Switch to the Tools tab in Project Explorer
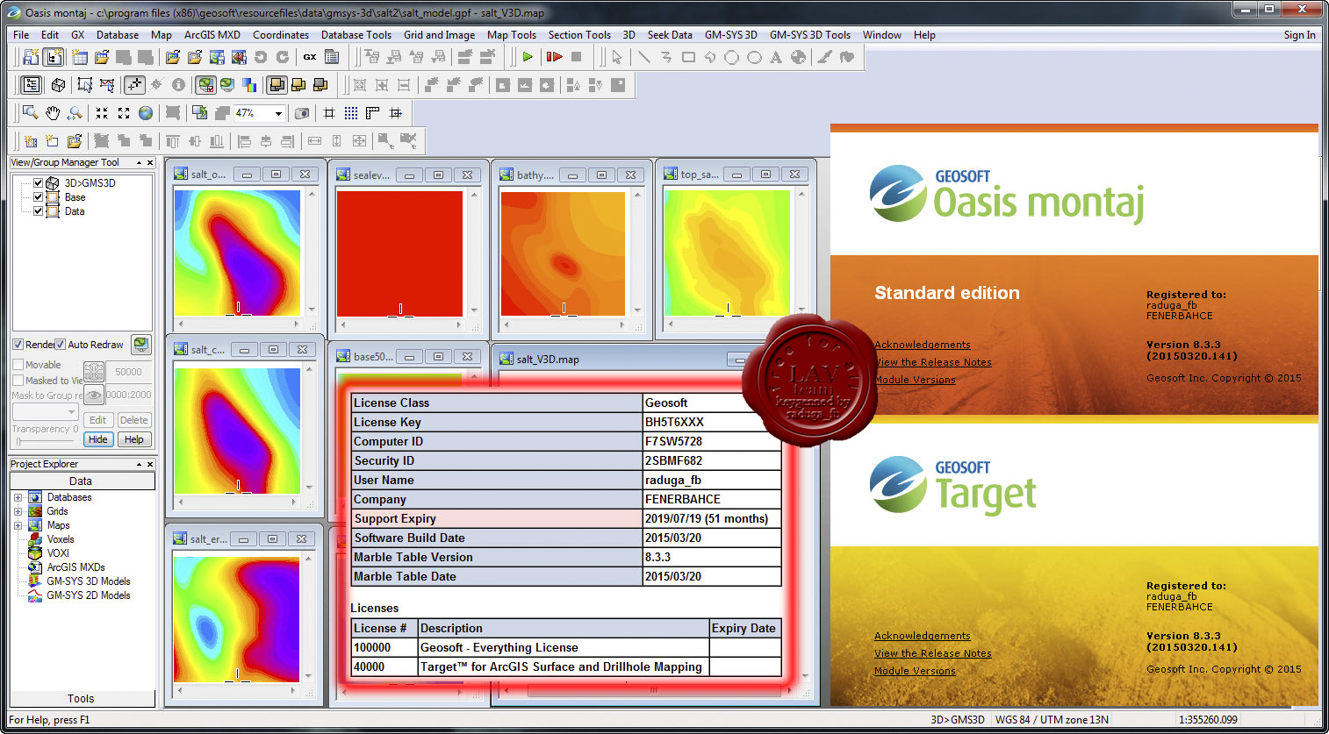1329x734 pixels. click(81, 699)
